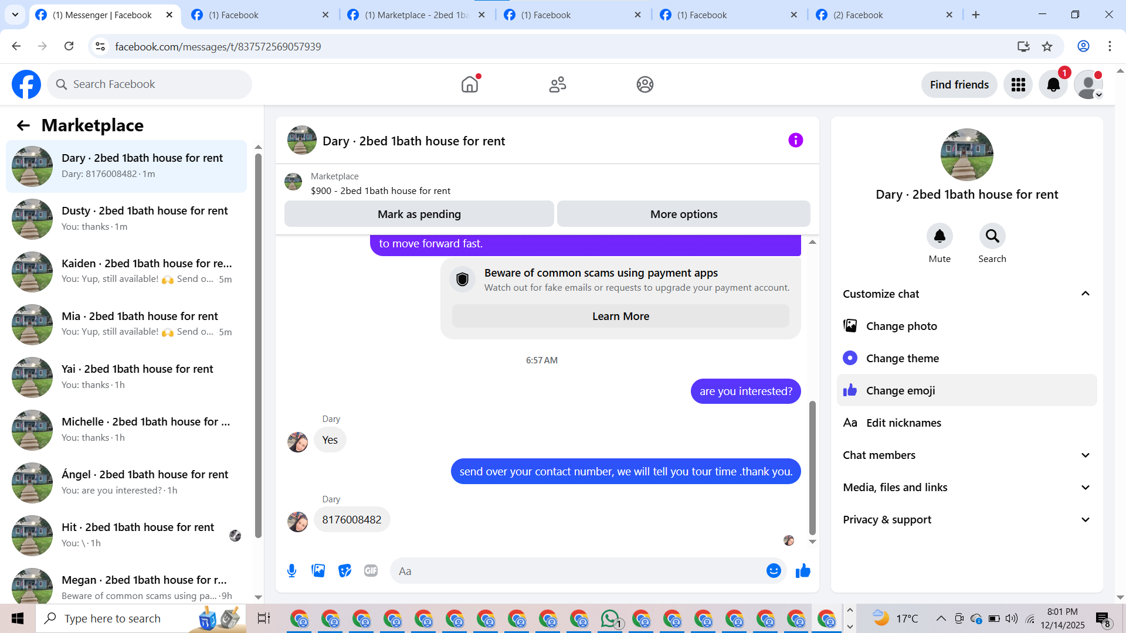Expand Privacy & support section
Viewport: 1126px width, 633px height.
[x=1085, y=520]
